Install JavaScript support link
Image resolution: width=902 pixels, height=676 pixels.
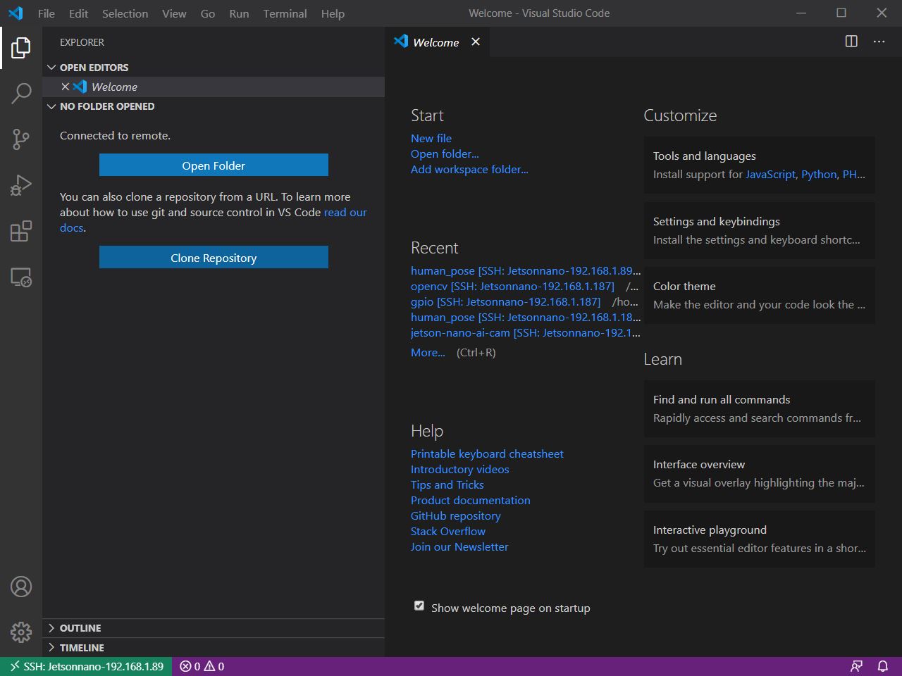[770, 175]
